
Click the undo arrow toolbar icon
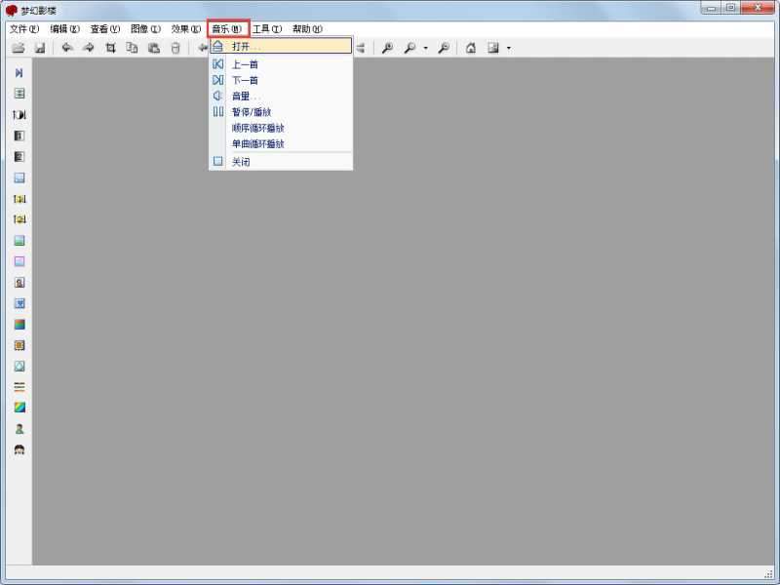[x=67, y=48]
